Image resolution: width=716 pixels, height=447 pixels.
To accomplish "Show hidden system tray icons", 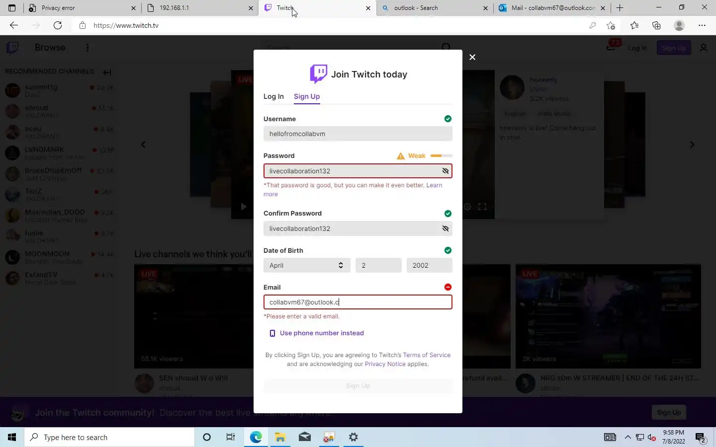I will 627,437.
